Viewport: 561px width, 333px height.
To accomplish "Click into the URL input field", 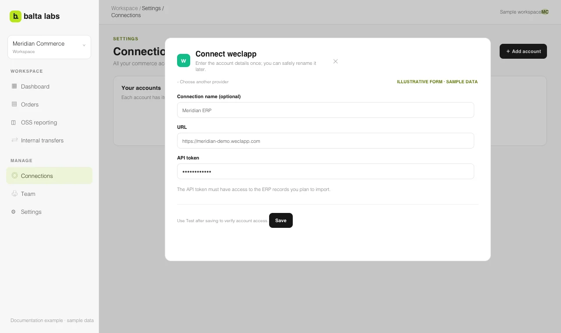I will (326, 141).
